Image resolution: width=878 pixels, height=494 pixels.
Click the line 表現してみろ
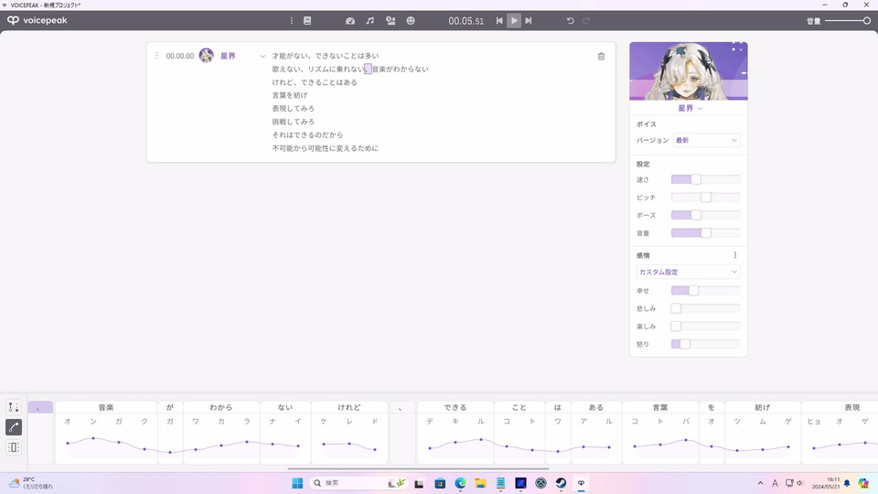[294, 109]
